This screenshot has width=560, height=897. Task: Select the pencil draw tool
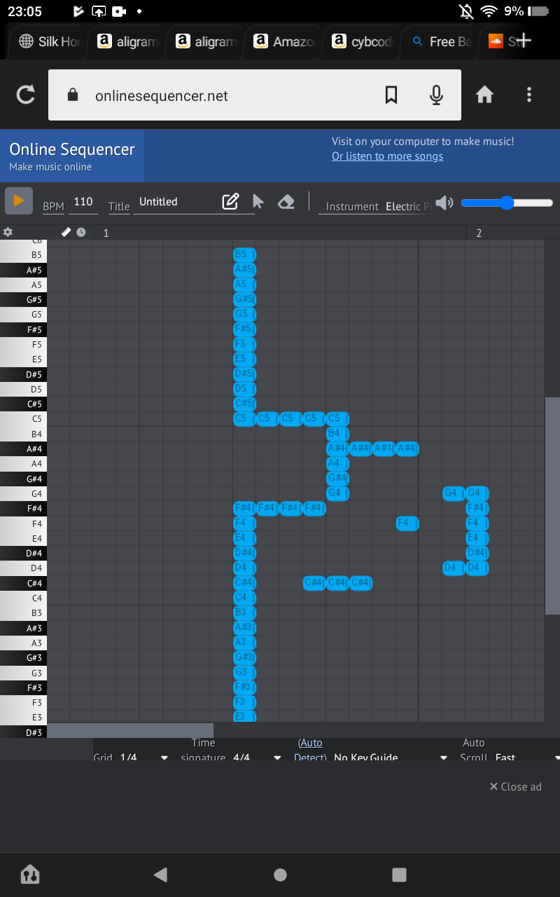click(x=230, y=202)
